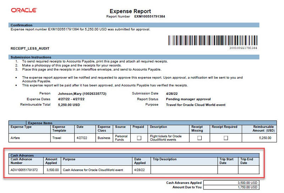This screenshot has width=284, height=193.
Task: Click the Purpose column header in Cash Advances
Action: pos(97,161)
